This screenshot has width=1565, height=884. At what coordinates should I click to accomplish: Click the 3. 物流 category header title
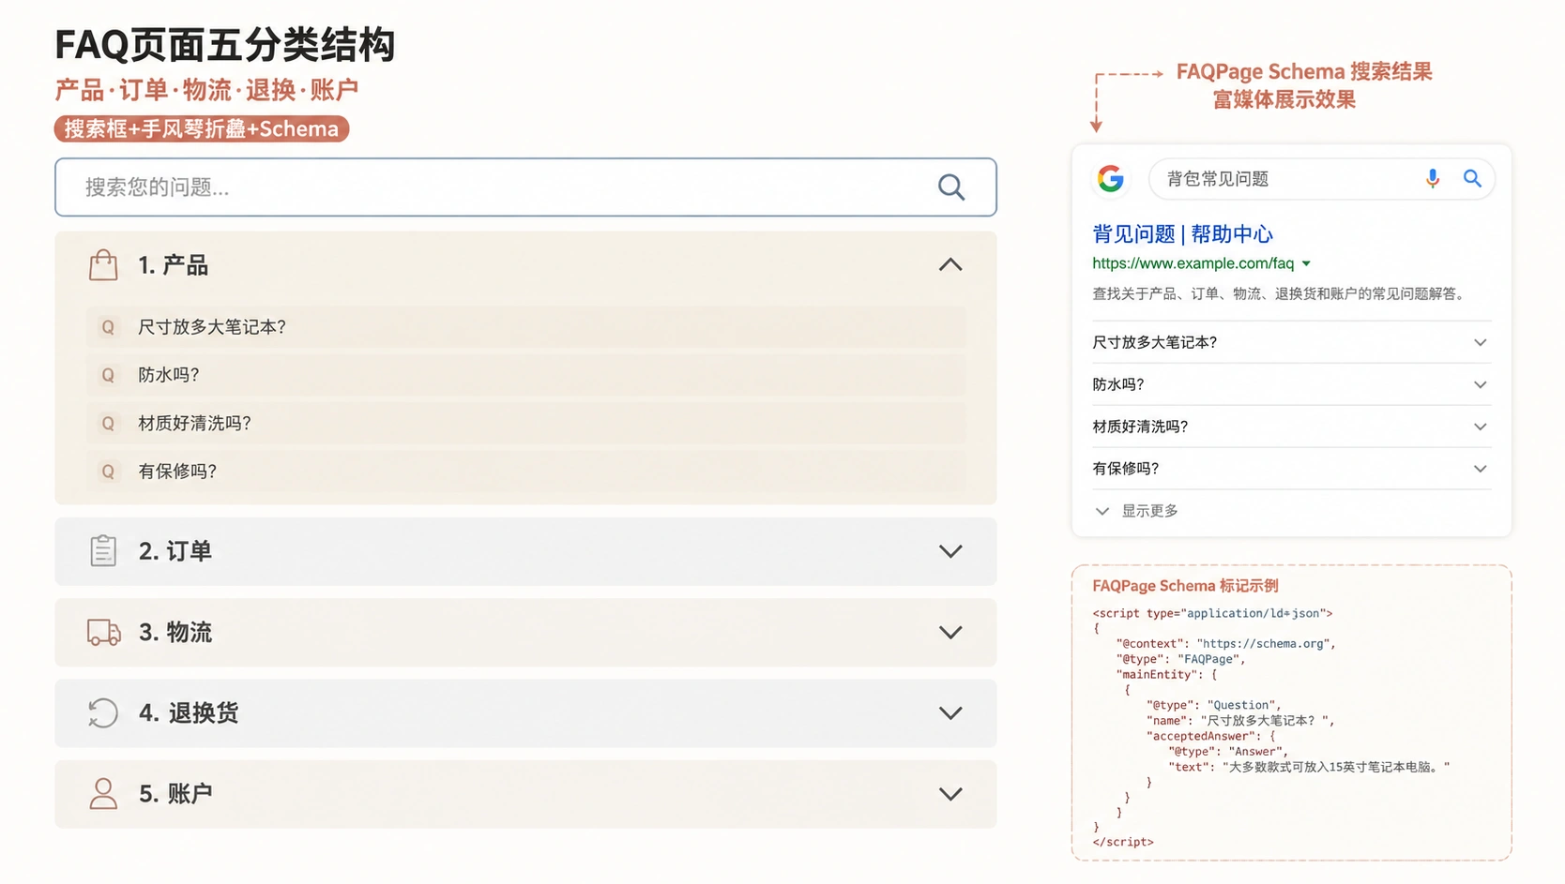point(175,633)
